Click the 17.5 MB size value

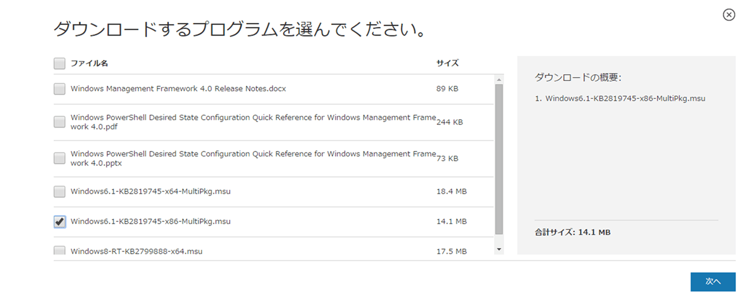[451, 251]
